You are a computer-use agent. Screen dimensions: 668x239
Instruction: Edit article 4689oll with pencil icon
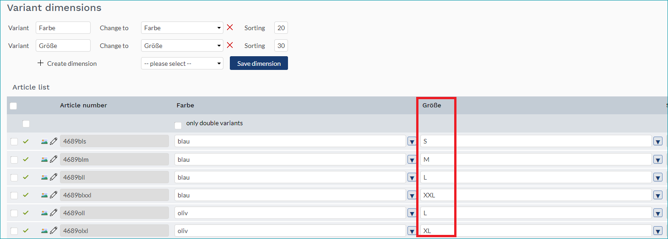54,213
